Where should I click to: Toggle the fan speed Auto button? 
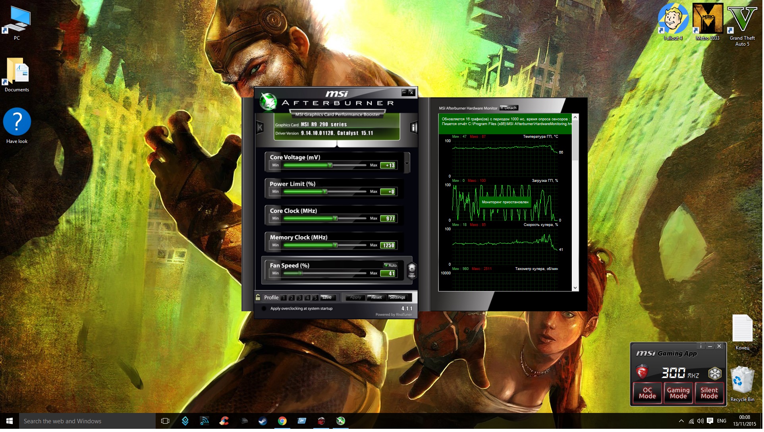tap(390, 266)
